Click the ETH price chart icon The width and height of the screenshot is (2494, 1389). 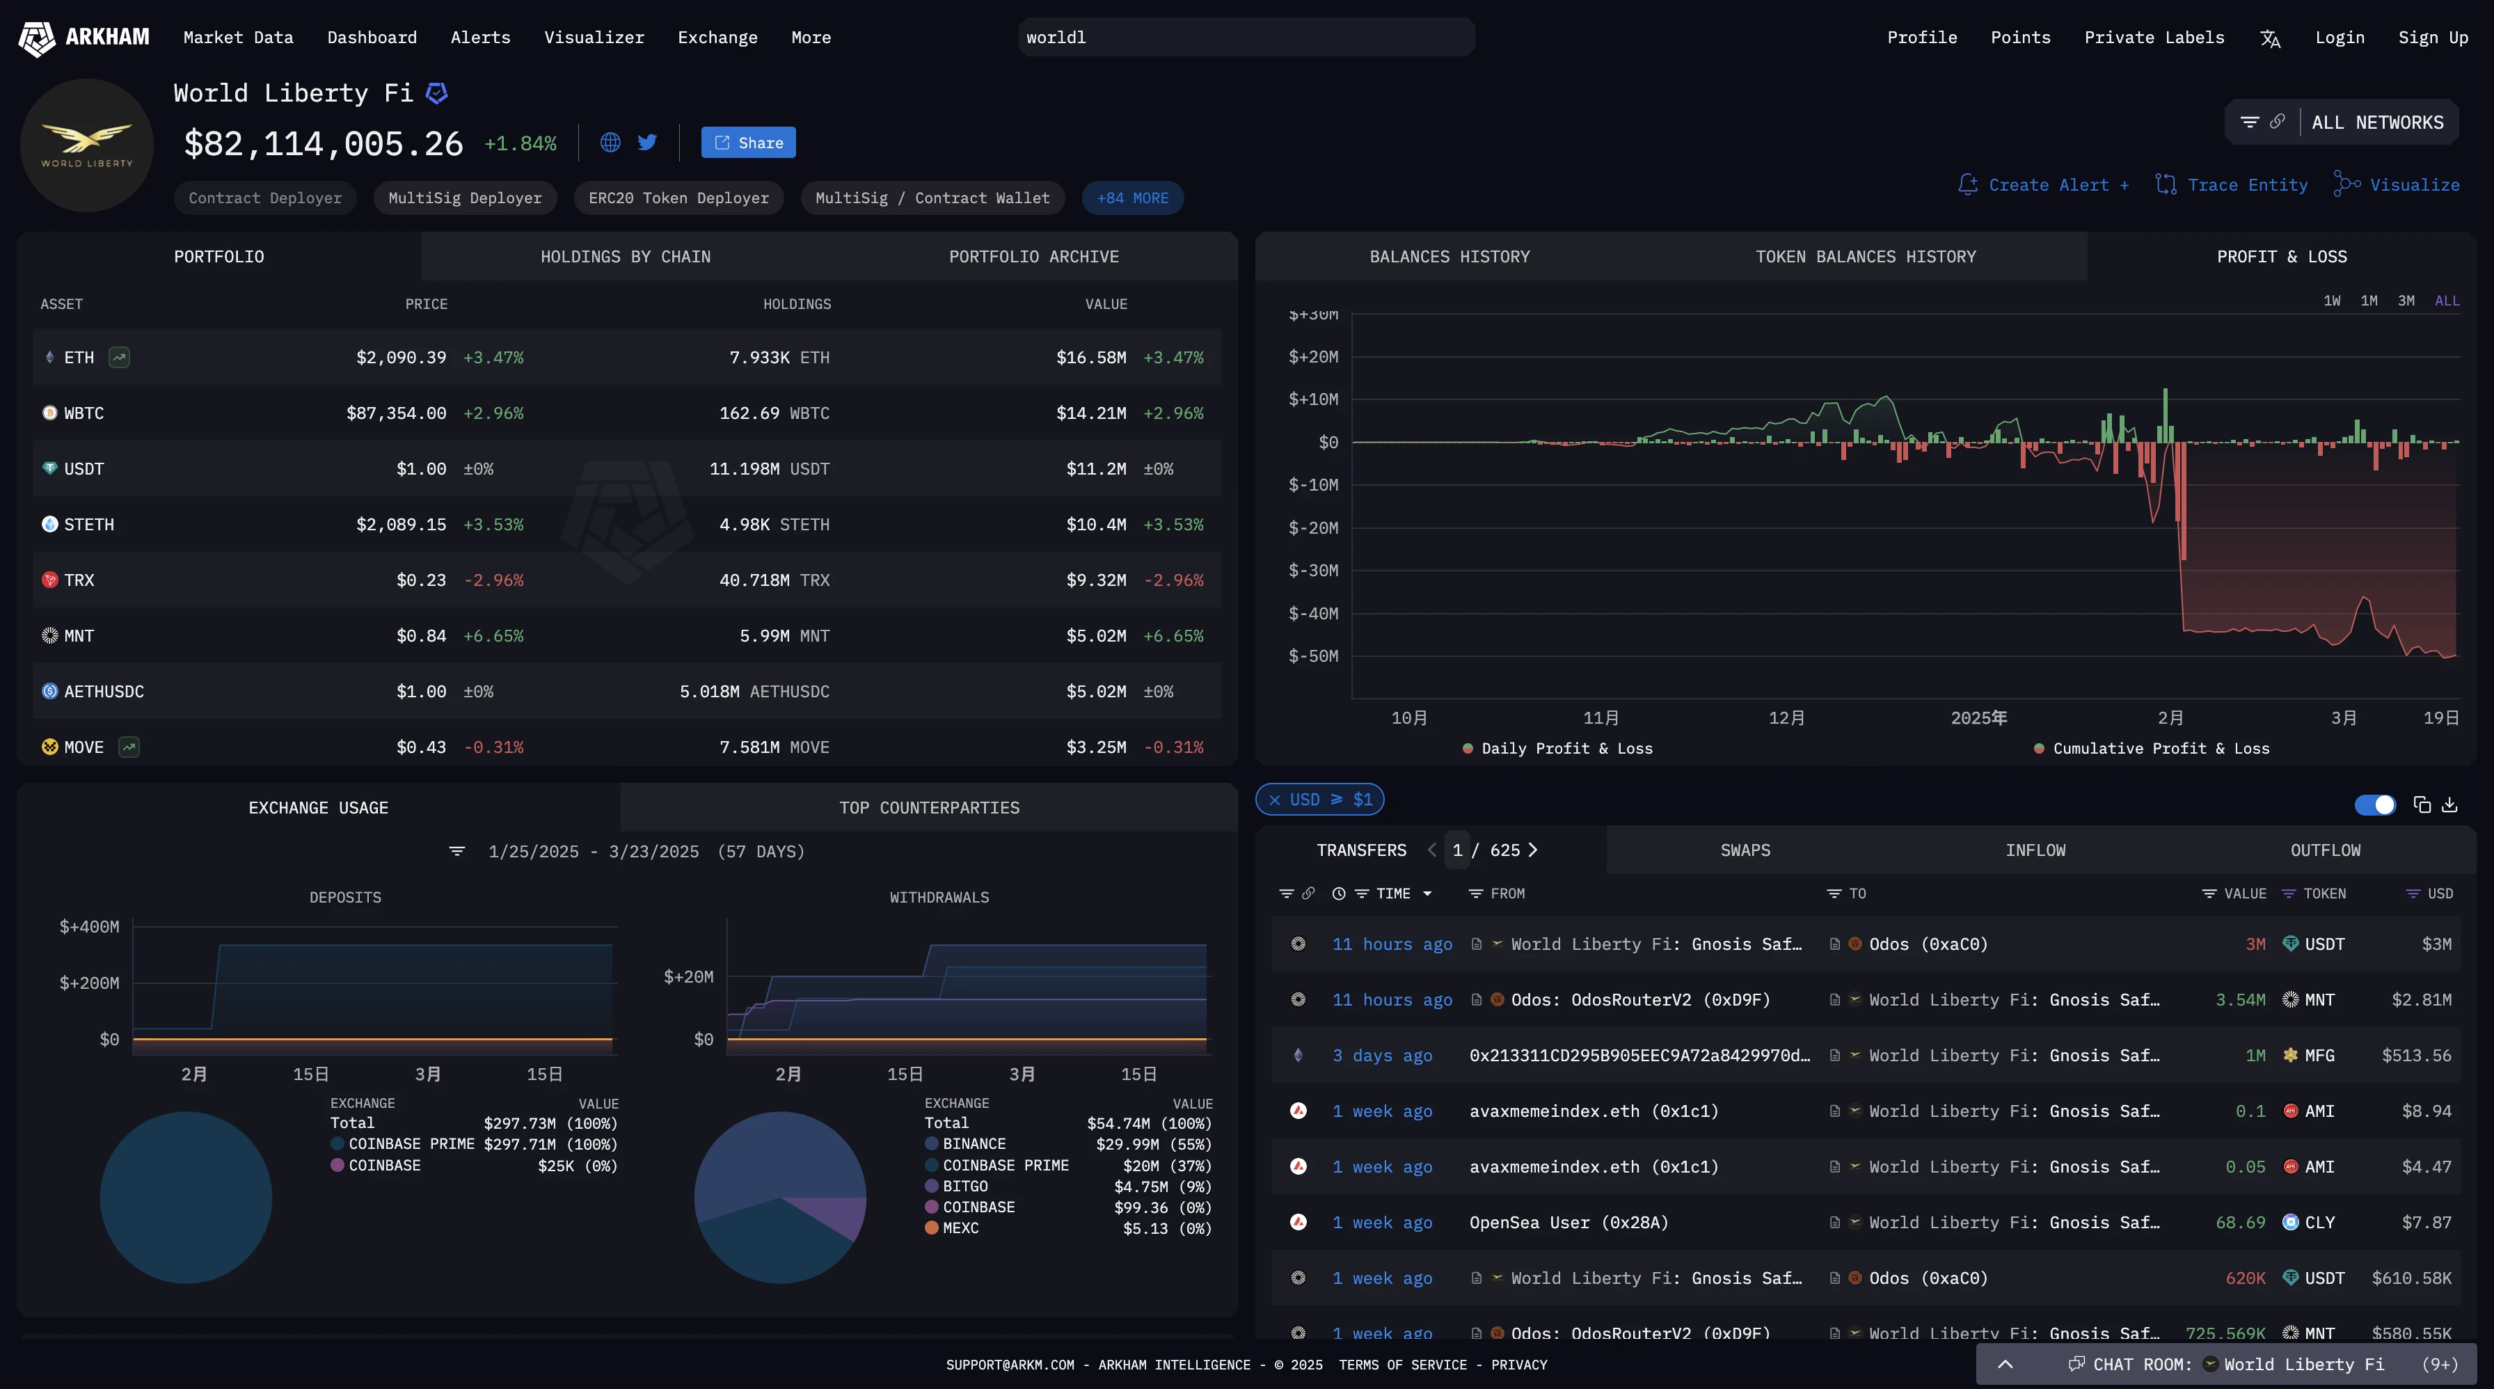tap(119, 357)
